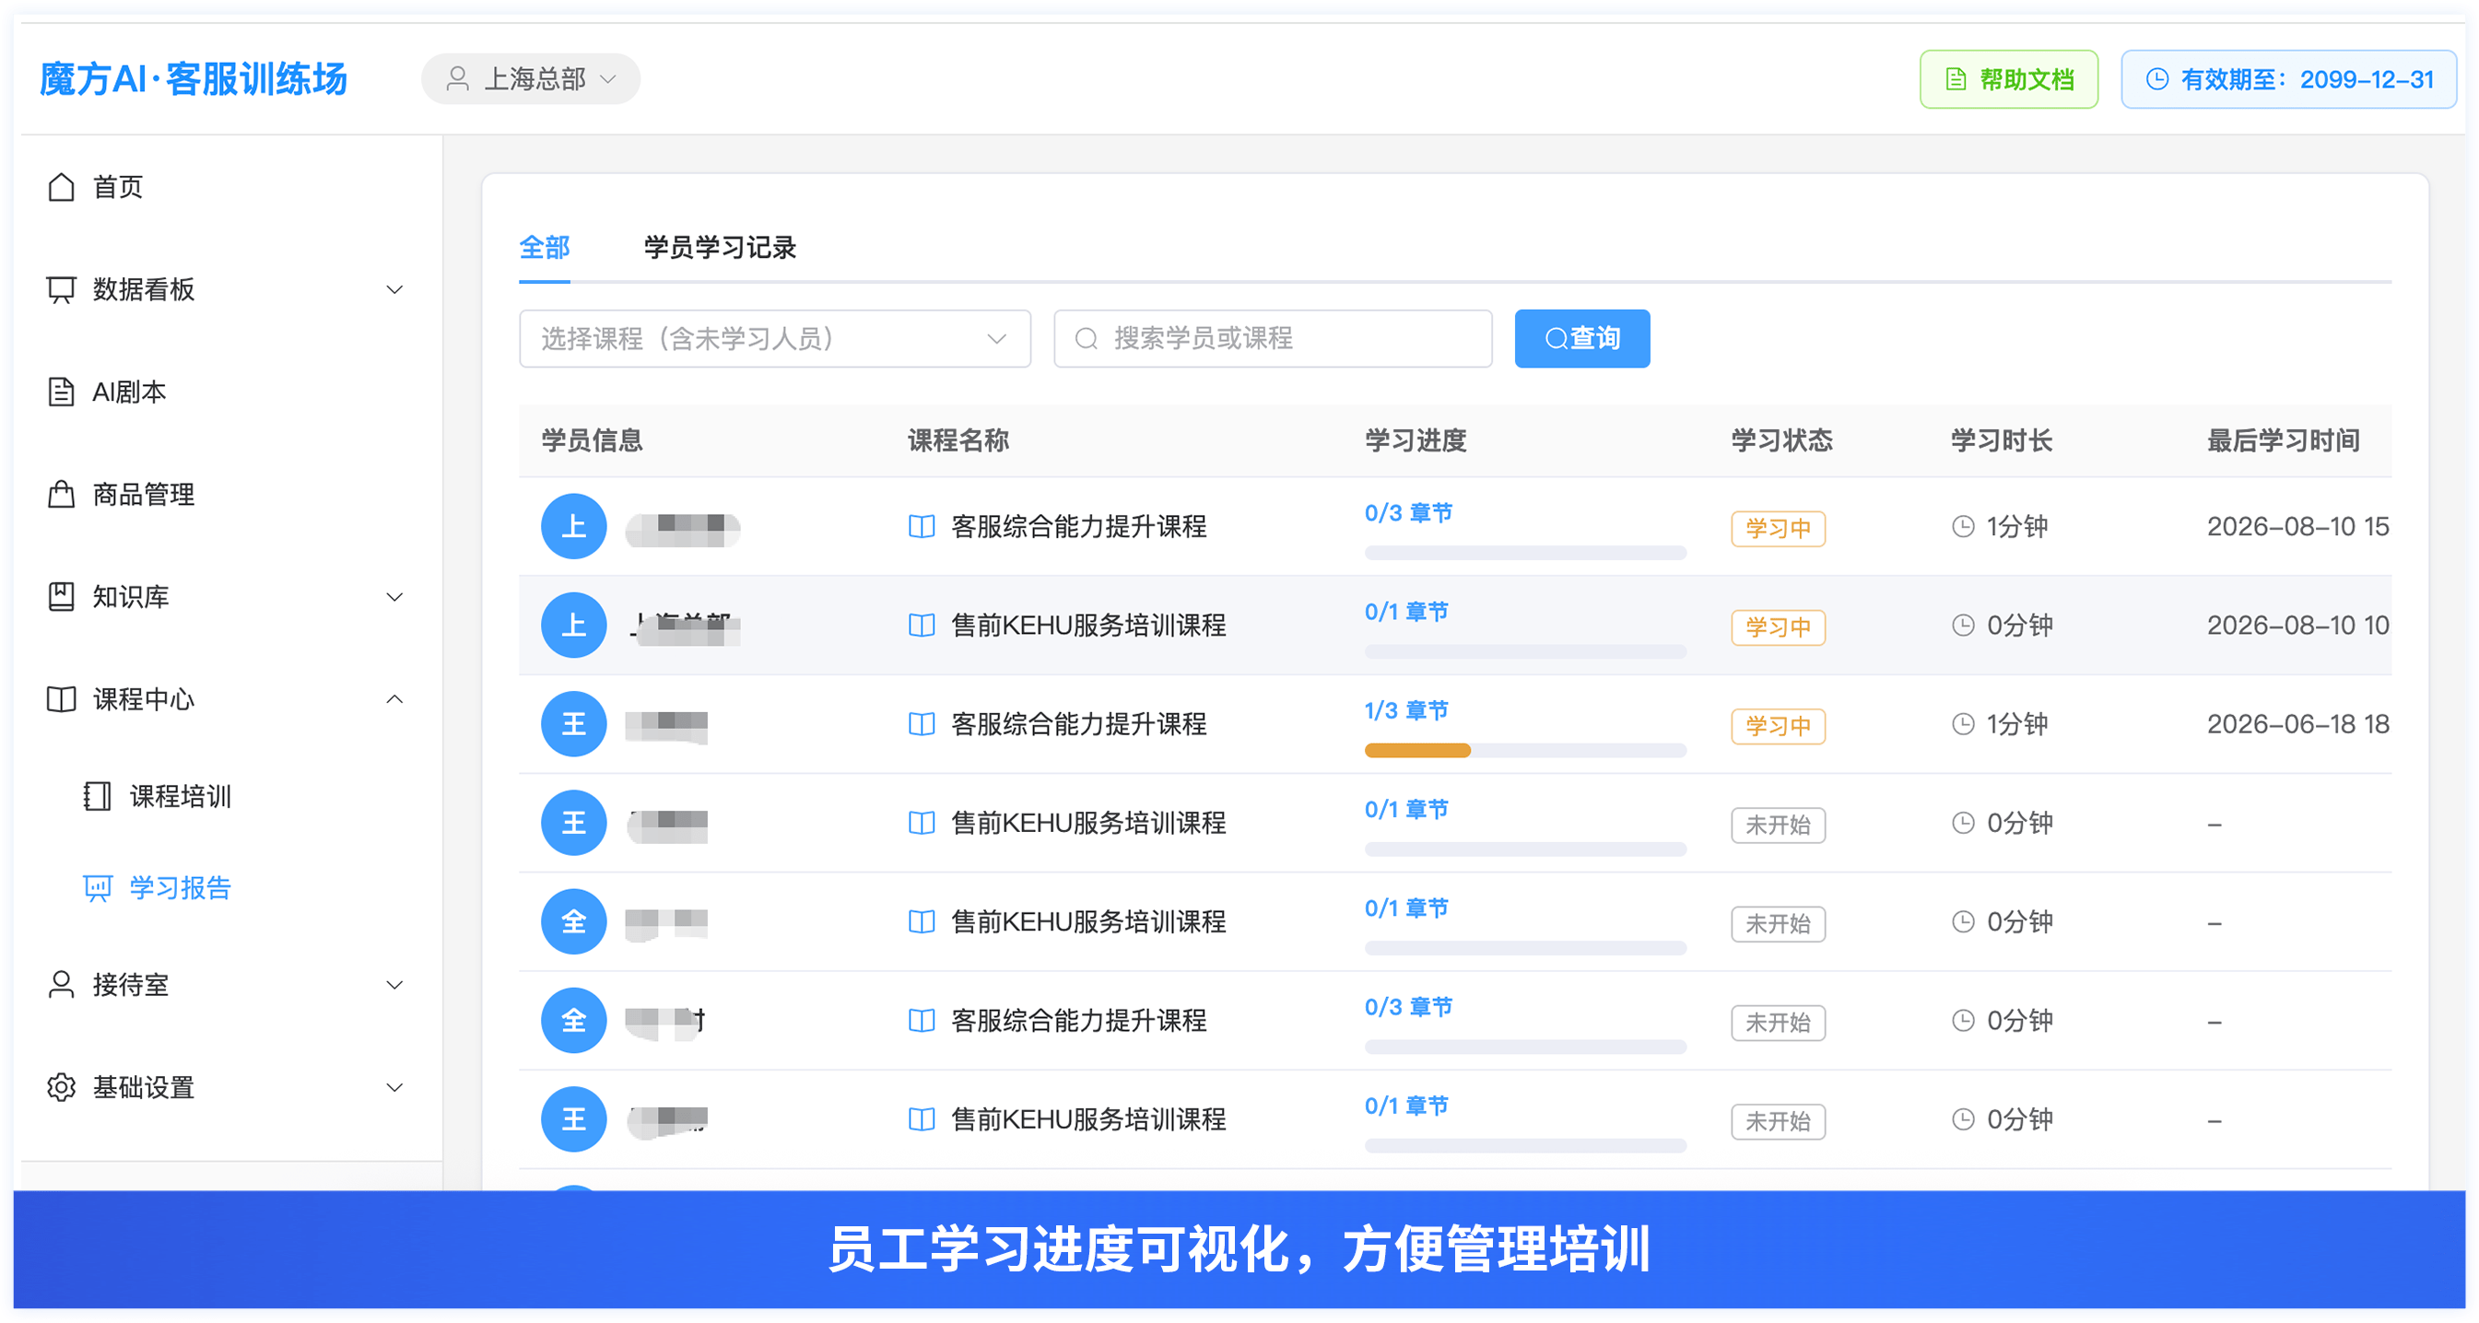Open the 帮助文档 button
The height and width of the screenshot is (1323, 2479).
2009,79
